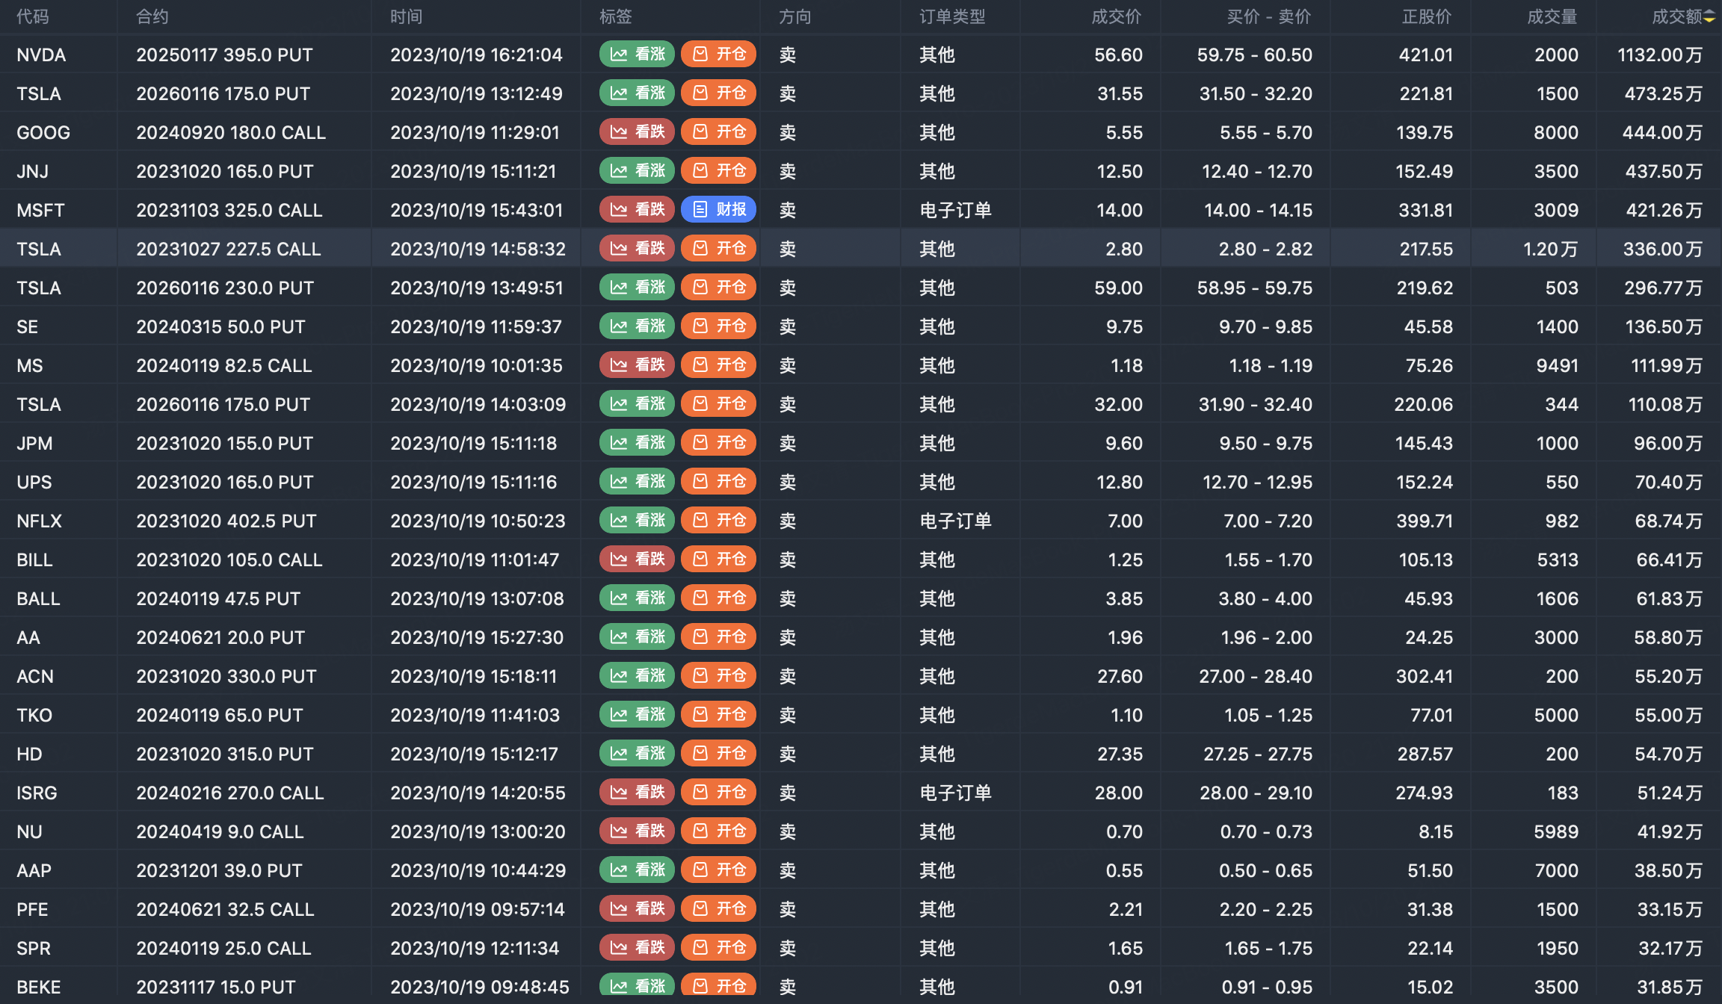The image size is (1722, 1004).
Task: Click the 看跌 tag in the BILL row
Action: 637,559
